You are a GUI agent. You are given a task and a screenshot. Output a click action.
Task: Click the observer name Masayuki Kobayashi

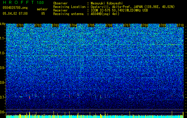click(x=107, y=3)
